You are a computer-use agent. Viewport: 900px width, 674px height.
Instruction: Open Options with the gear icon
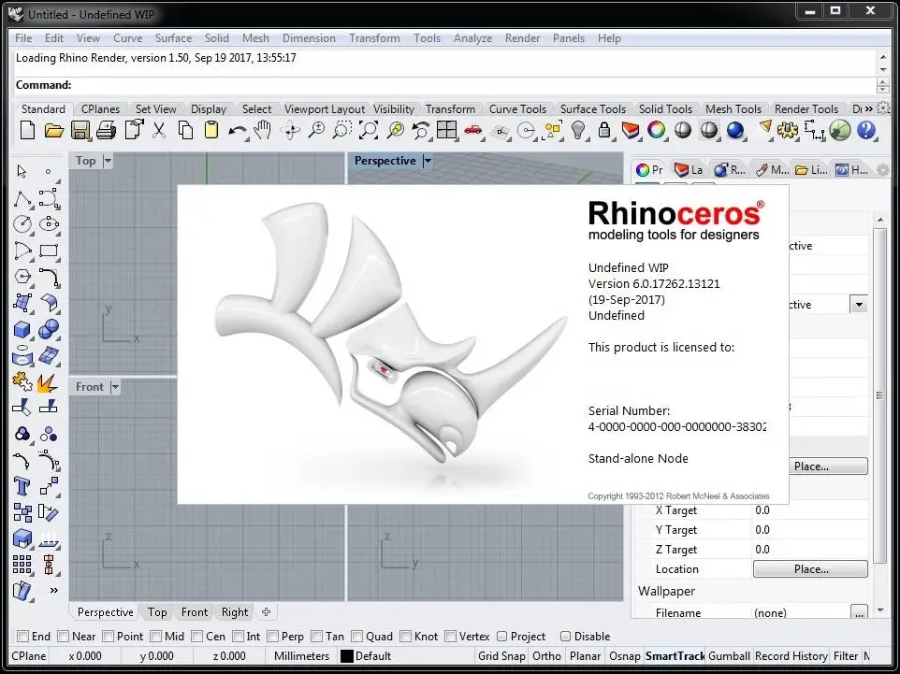[788, 130]
